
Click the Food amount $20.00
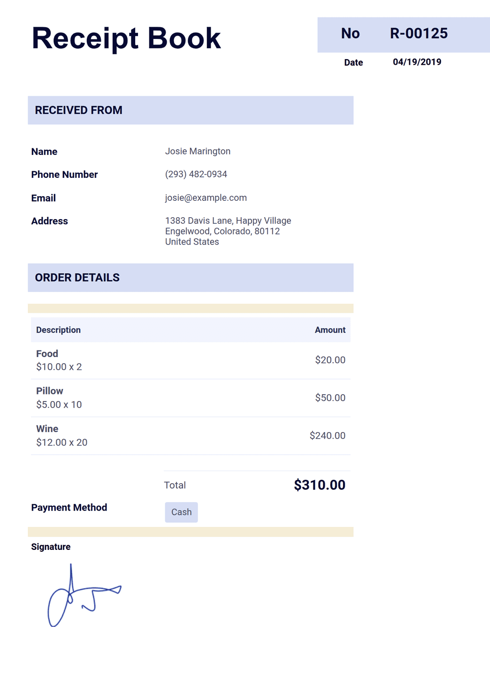click(330, 360)
